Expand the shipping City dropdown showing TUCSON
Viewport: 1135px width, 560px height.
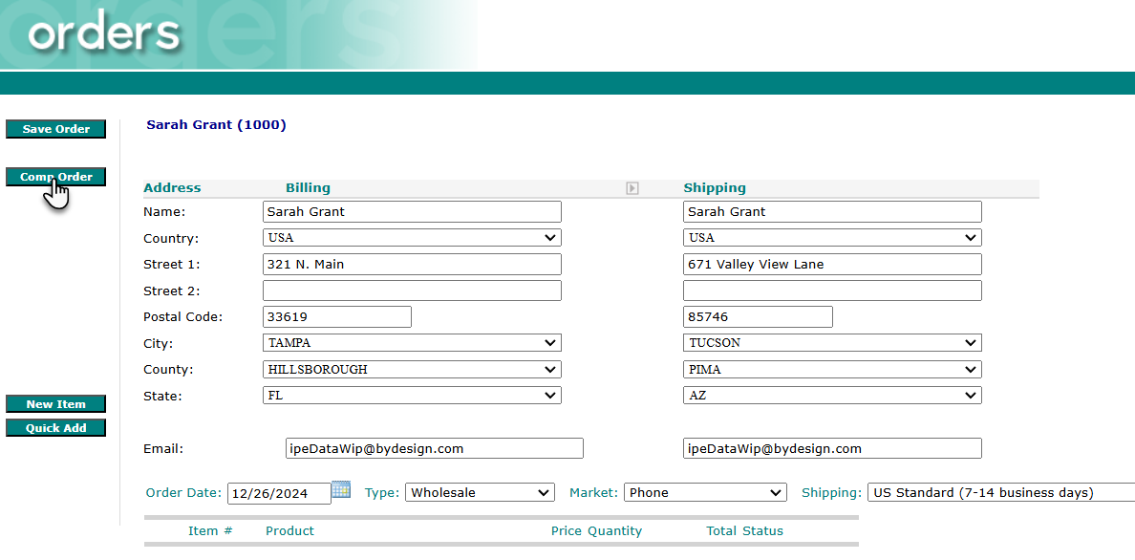pos(832,343)
